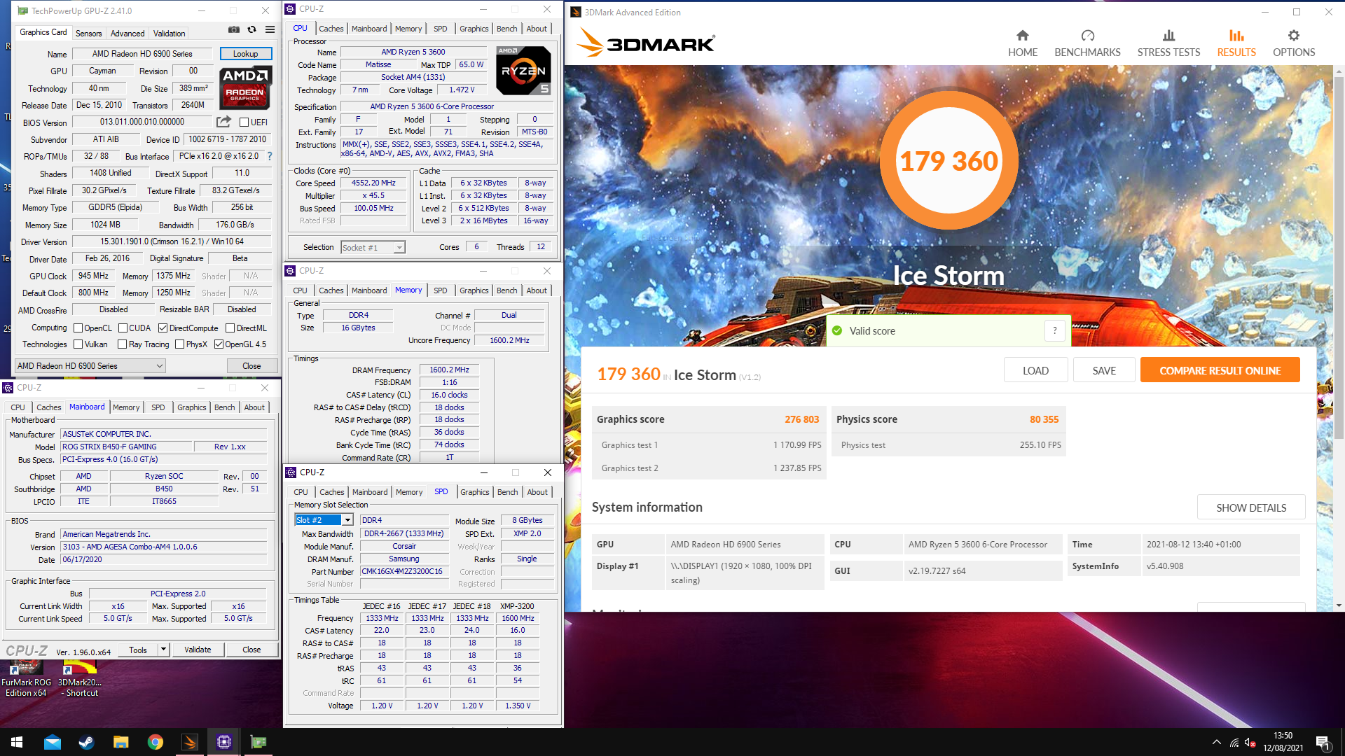Click the Lookup button in GPU-Z
Image resolution: width=1345 pixels, height=756 pixels.
[x=246, y=54]
